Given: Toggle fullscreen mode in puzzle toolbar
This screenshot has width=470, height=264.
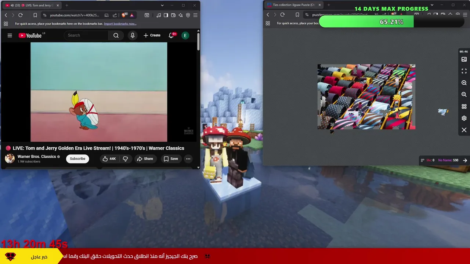Looking at the screenshot, I should (x=464, y=71).
